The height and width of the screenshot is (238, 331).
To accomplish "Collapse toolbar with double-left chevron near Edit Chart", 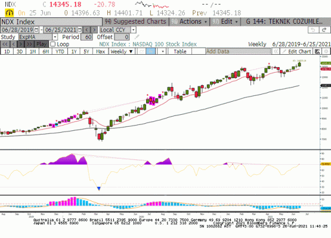I will [276, 51].
